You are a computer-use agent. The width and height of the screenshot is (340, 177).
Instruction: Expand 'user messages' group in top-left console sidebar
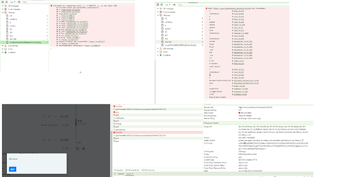point(3,9)
